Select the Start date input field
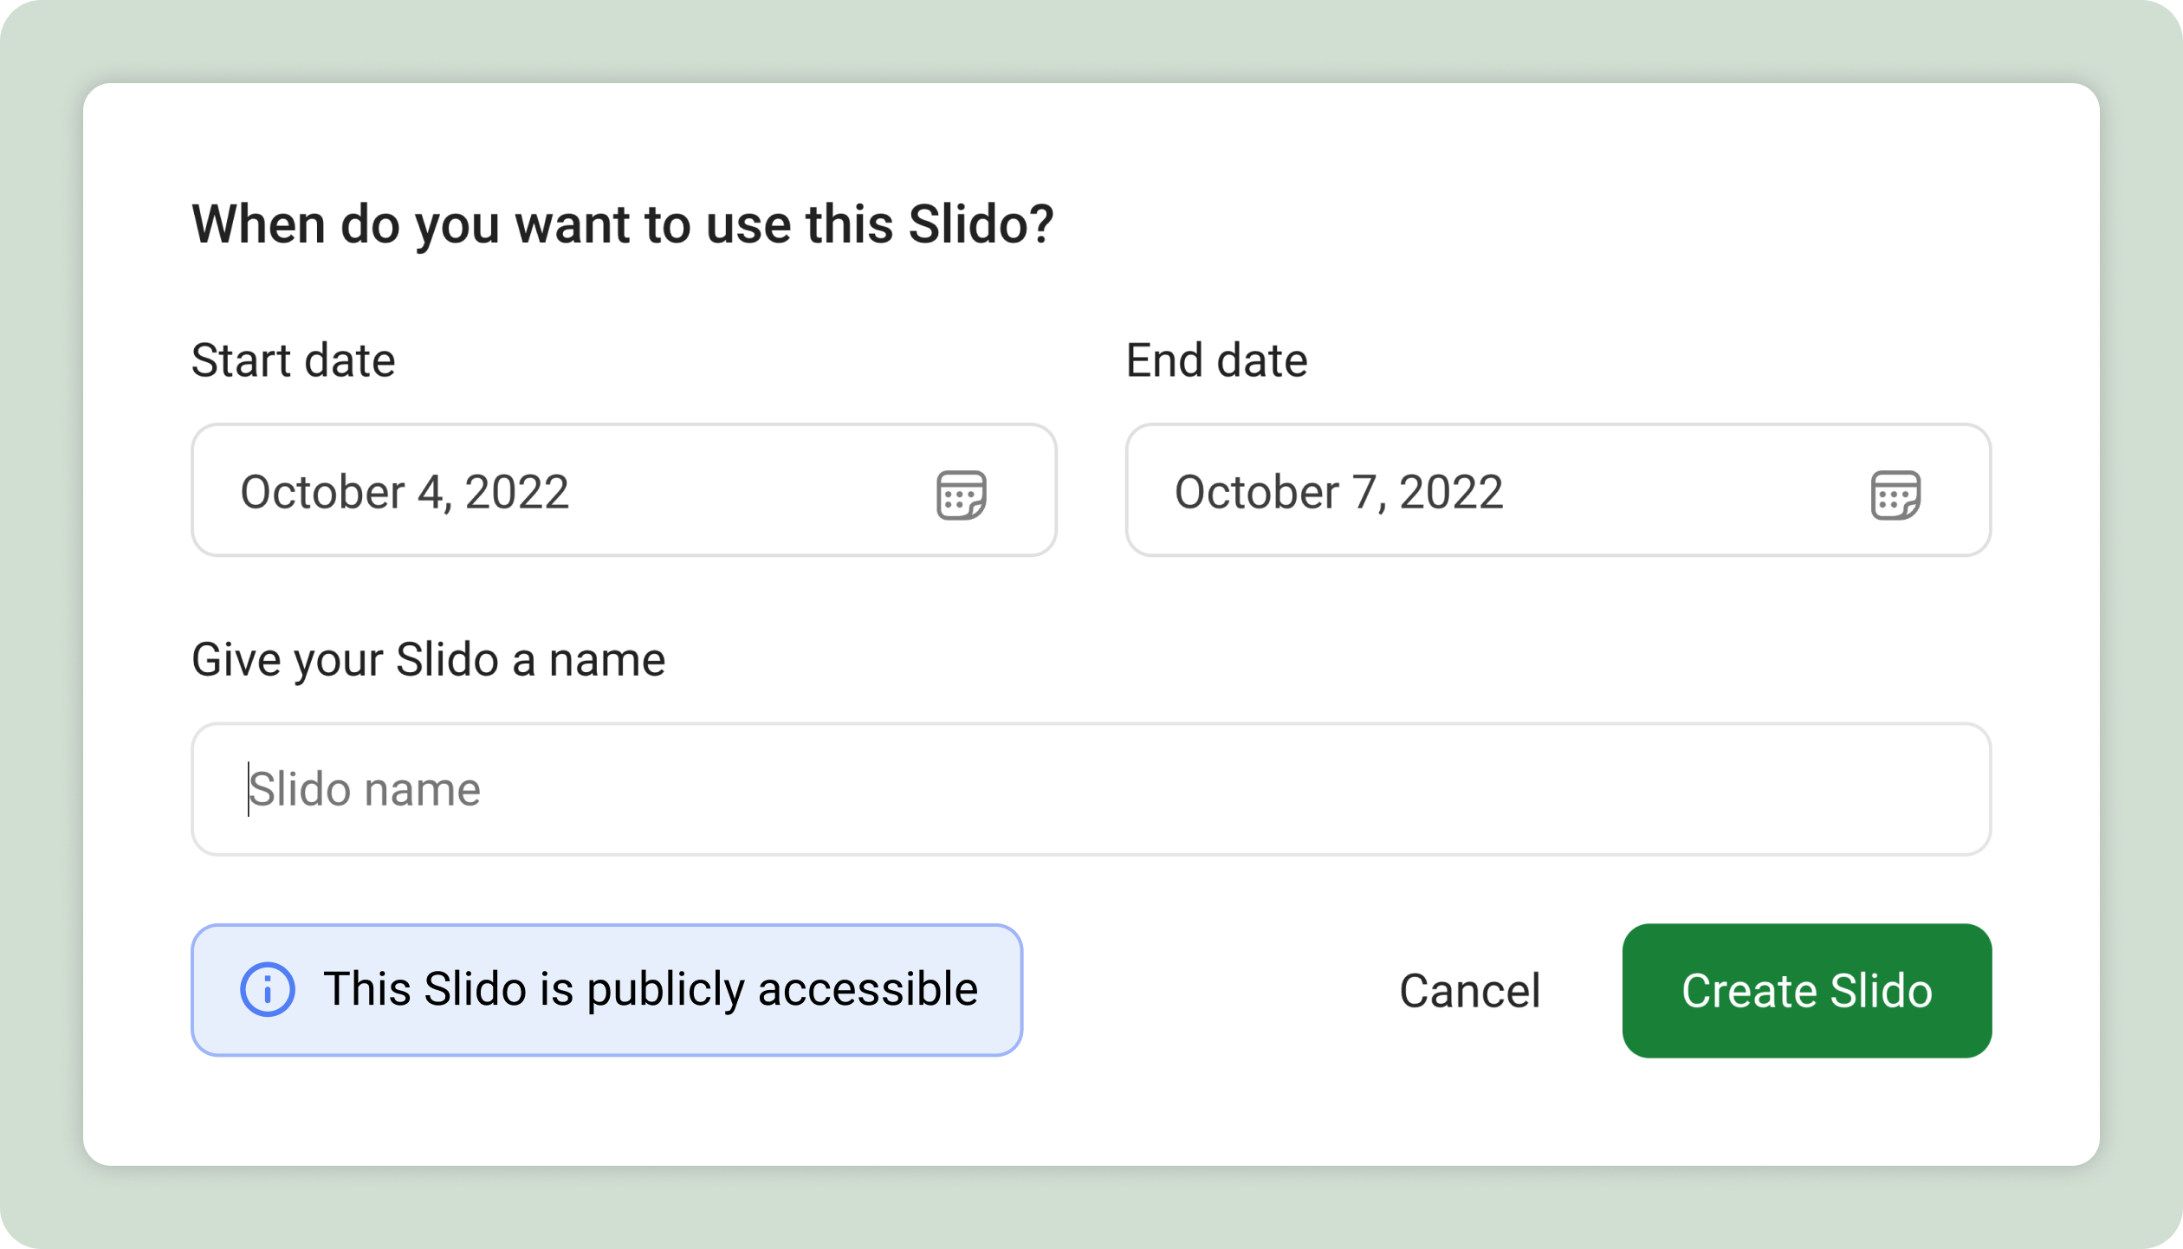The height and width of the screenshot is (1249, 2183). 624,490
